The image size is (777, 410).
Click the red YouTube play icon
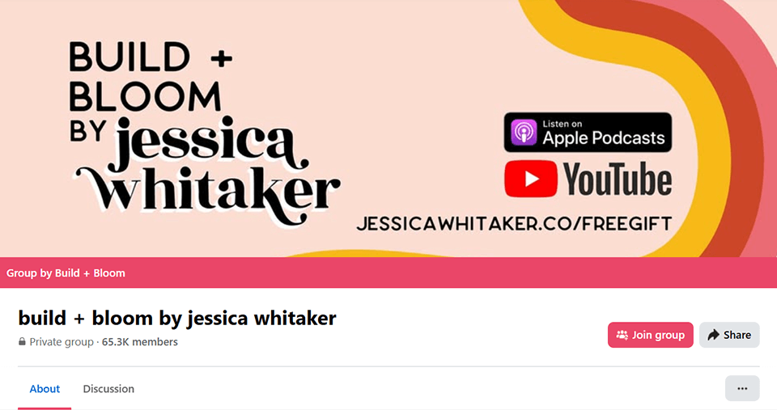point(531,179)
